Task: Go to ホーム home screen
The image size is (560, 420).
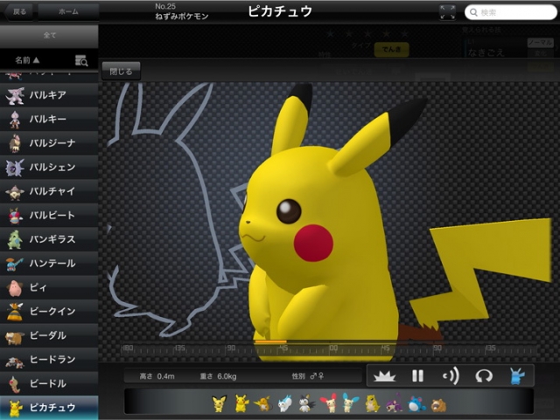Action: [68, 12]
